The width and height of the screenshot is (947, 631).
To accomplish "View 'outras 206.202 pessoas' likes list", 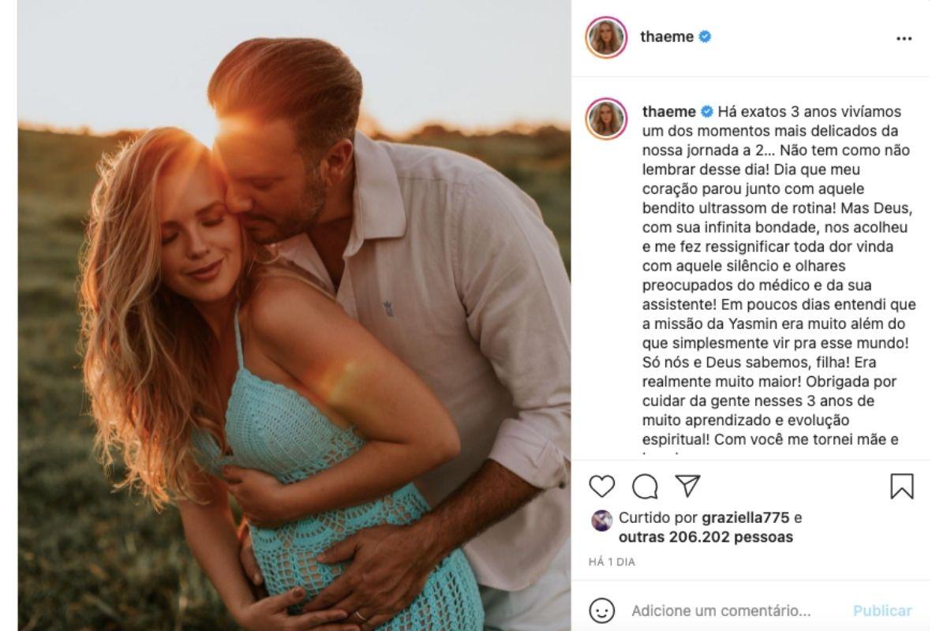I will pos(706,537).
